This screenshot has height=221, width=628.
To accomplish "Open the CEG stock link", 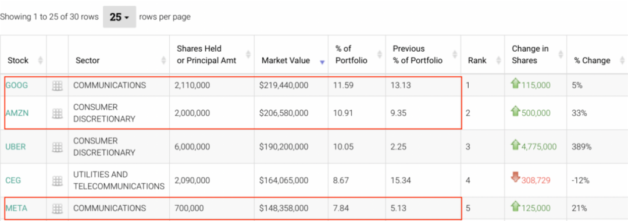I will 13,180.
